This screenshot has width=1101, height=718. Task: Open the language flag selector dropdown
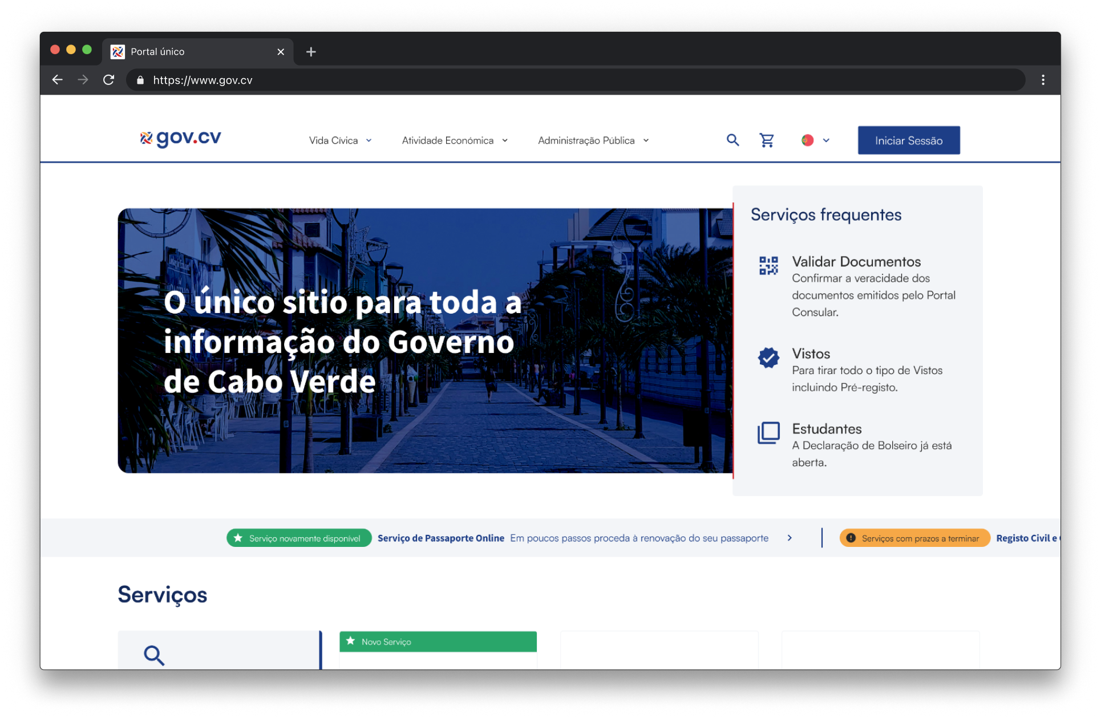815,140
